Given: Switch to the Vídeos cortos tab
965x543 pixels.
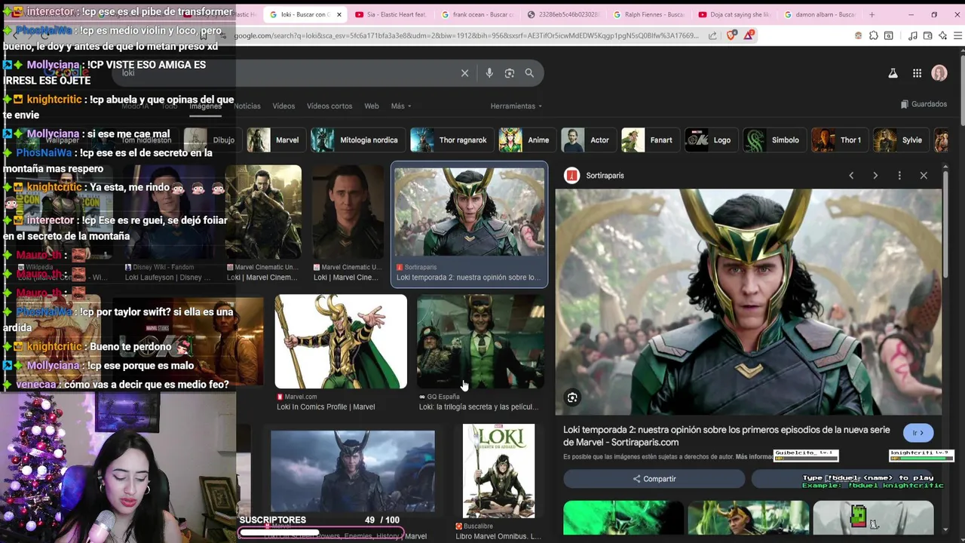Looking at the screenshot, I should [329, 106].
